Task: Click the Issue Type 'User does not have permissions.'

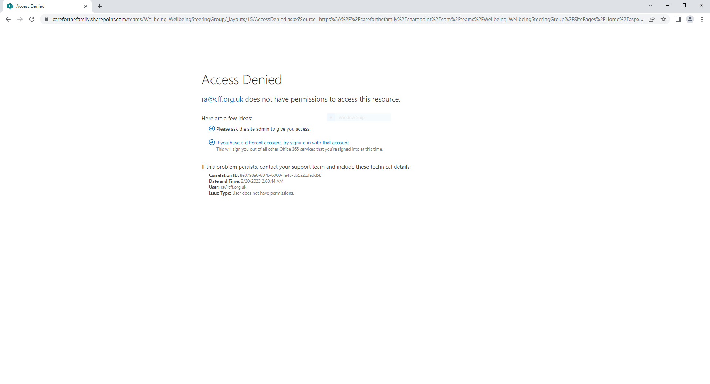Action: point(263,193)
